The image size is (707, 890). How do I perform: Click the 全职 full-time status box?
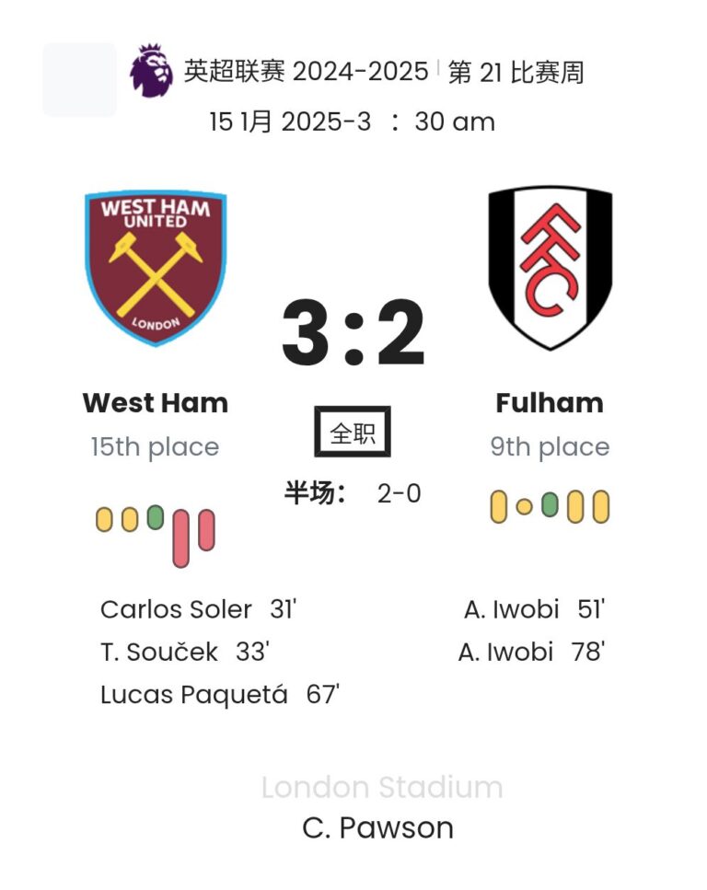tap(353, 432)
